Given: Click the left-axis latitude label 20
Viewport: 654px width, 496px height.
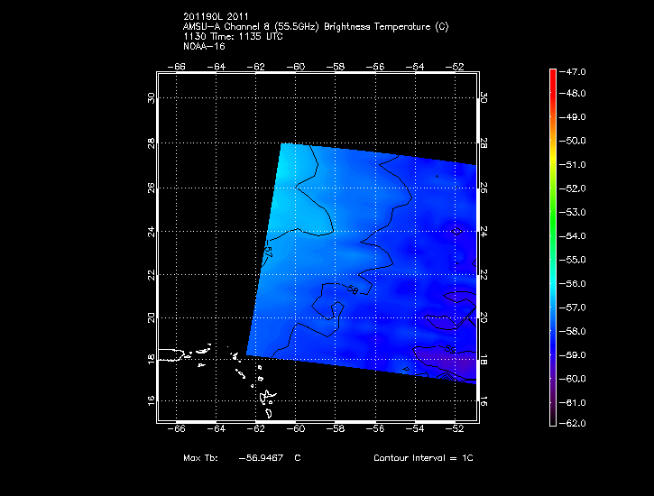Looking at the screenshot, I should point(151,317).
